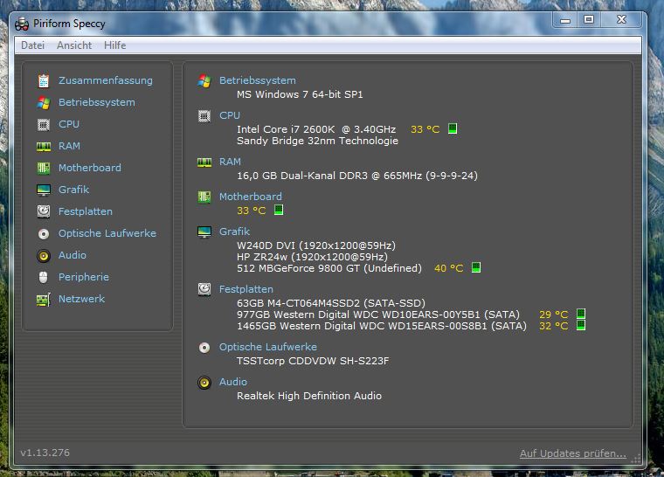The image size is (664, 477).
Task: Click the disc icon beside Optische Laufwerke heading
Action: [204, 348]
